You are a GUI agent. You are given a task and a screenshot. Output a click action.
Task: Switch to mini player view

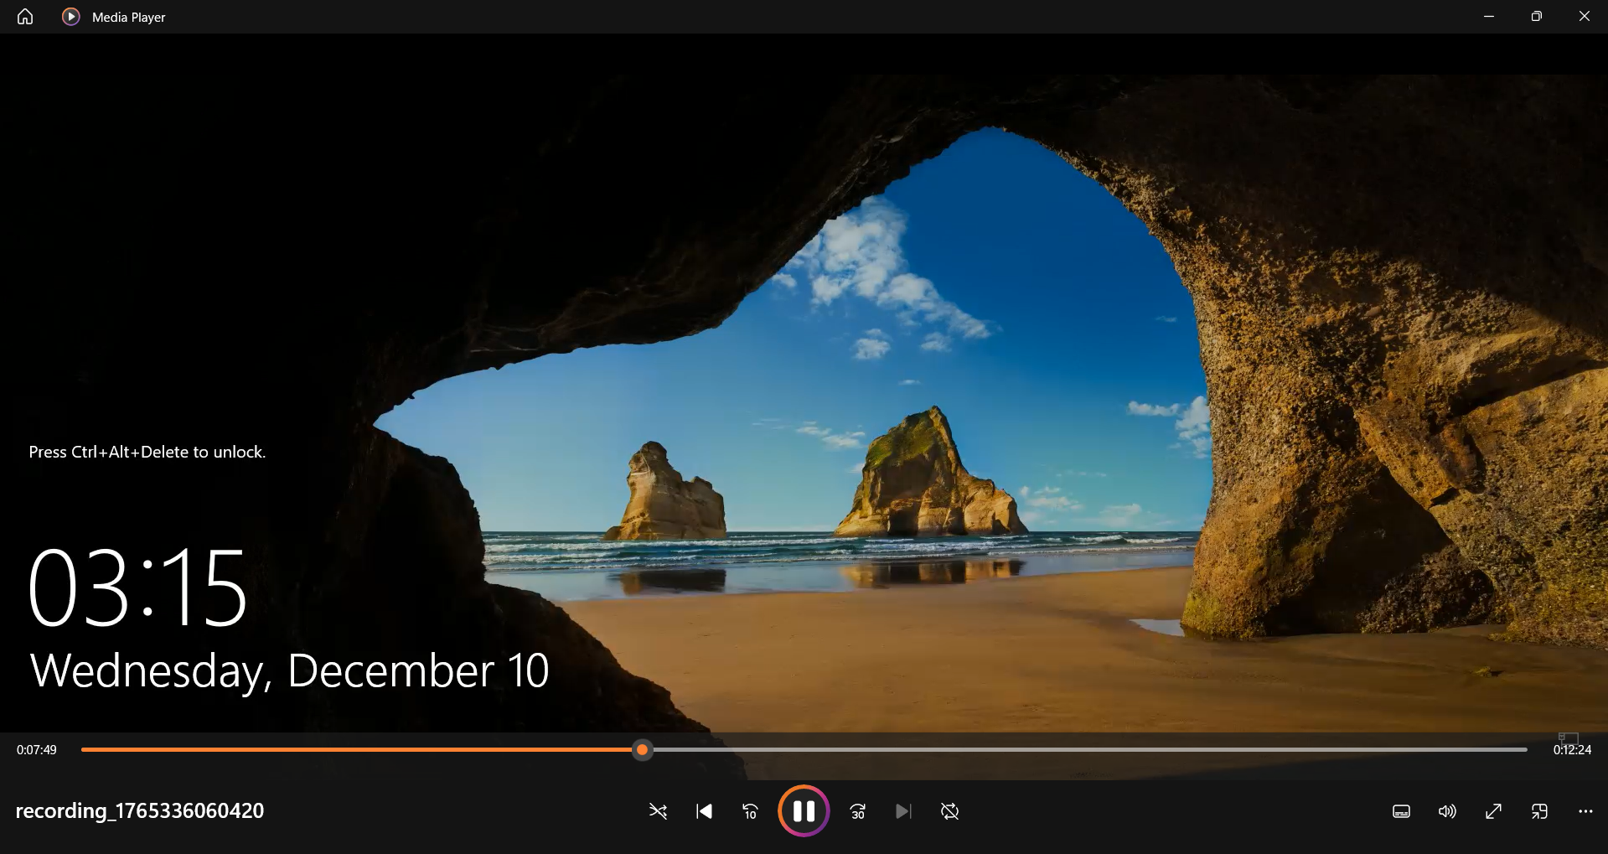tap(1539, 811)
